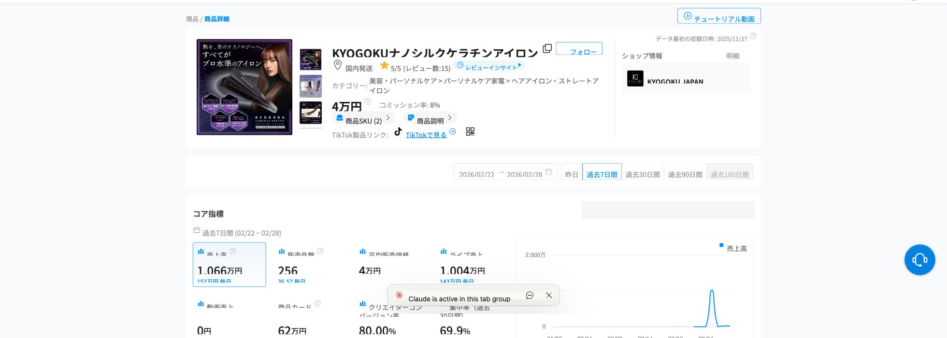
Task: Click the location pin icon beside 国内発送
Action: pyautogui.click(x=338, y=65)
